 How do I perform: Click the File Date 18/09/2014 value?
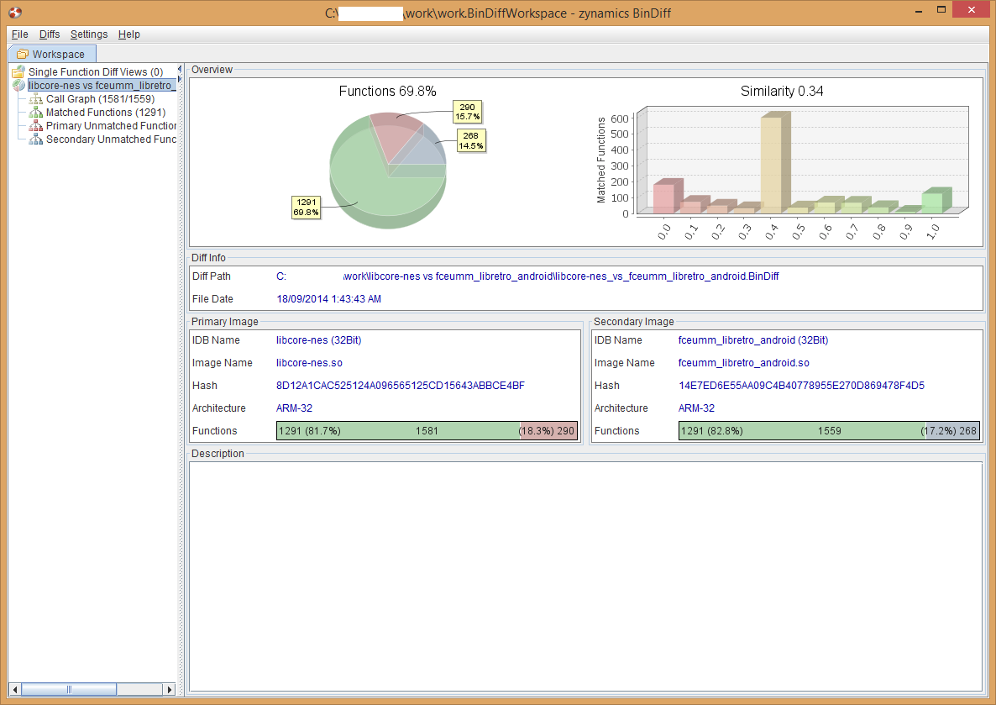click(x=329, y=299)
